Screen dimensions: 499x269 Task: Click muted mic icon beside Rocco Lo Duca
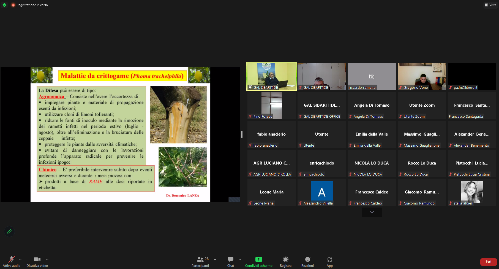coord(401,174)
